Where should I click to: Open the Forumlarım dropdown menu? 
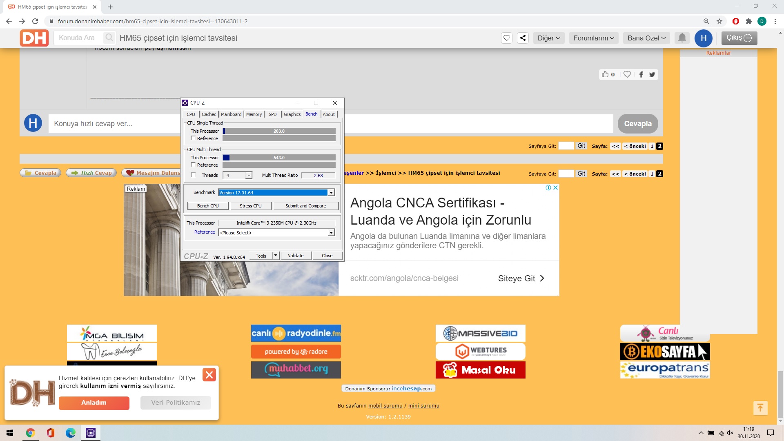594,38
